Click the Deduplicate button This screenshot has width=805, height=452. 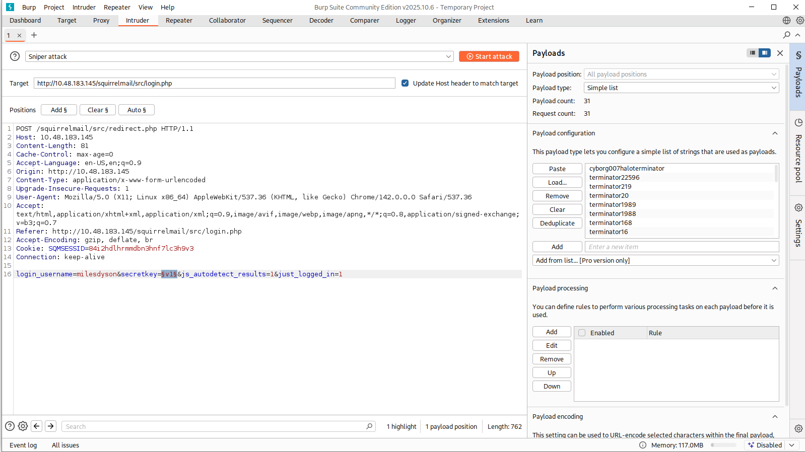point(557,223)
